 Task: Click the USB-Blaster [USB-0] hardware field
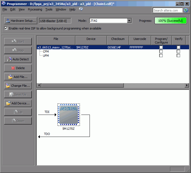click(55, 21)
